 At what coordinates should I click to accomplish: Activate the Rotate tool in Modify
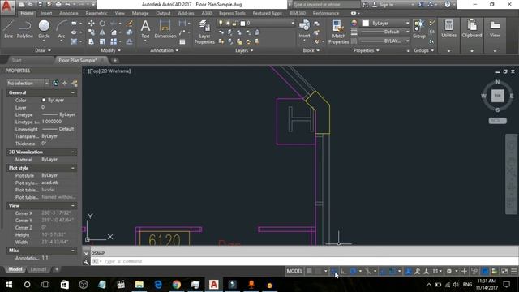[x=103, y=24]
